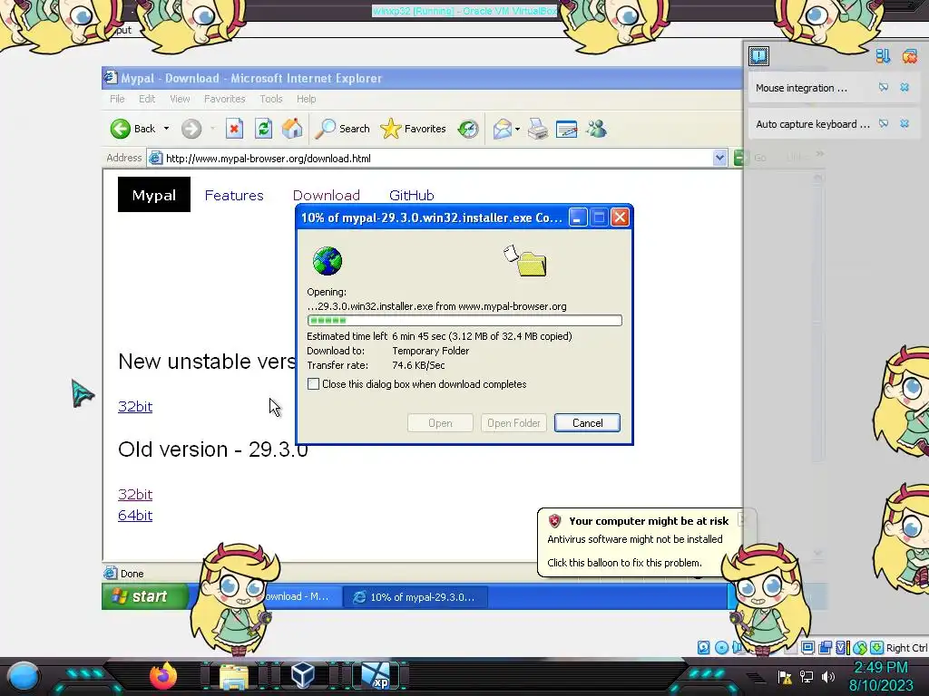929x696 pixels.
Task: Open the Search pane from toolbar
Action: (342, 129)
